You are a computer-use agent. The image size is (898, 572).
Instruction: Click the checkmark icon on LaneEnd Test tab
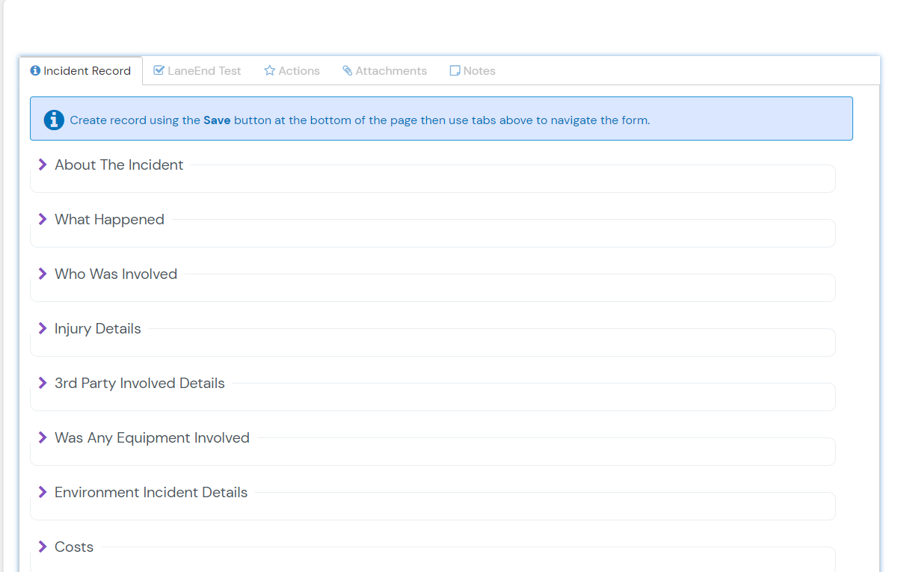159,70
